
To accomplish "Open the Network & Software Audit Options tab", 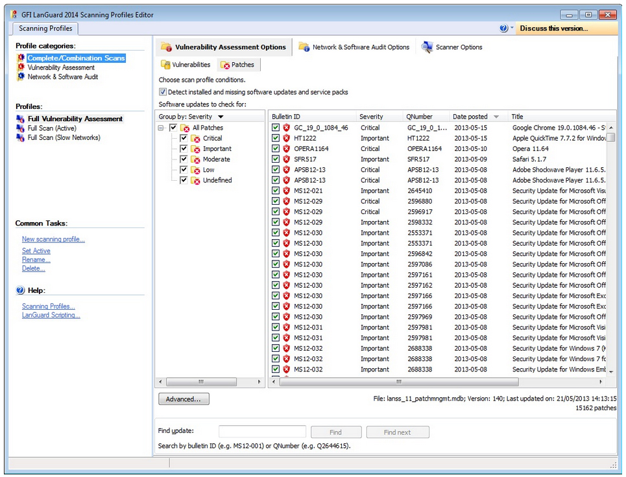I will coord(354,47).
